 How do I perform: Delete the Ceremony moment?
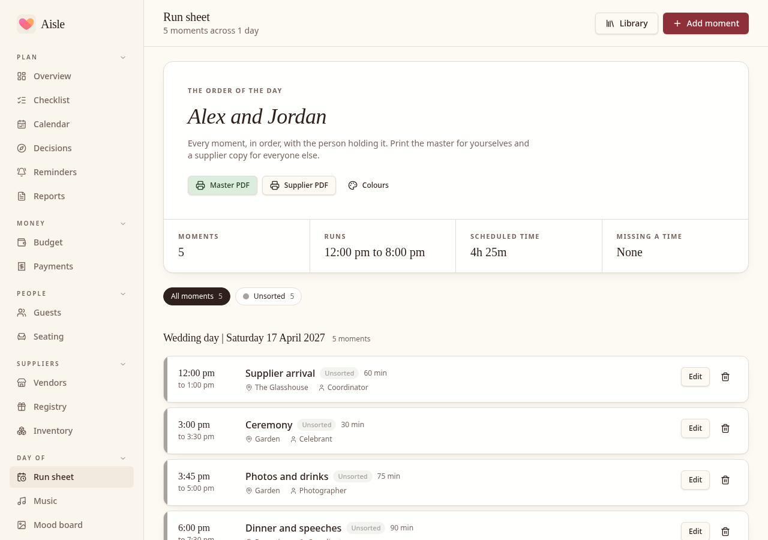(725, 428)
